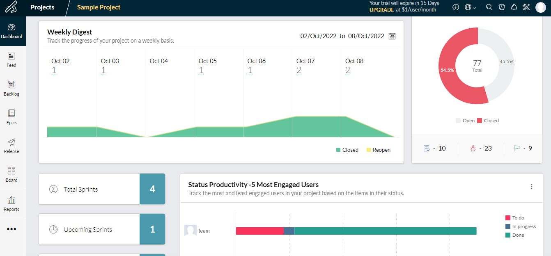Click Oct 05 closed count 1
551x256 pixels.
(201, 71)
